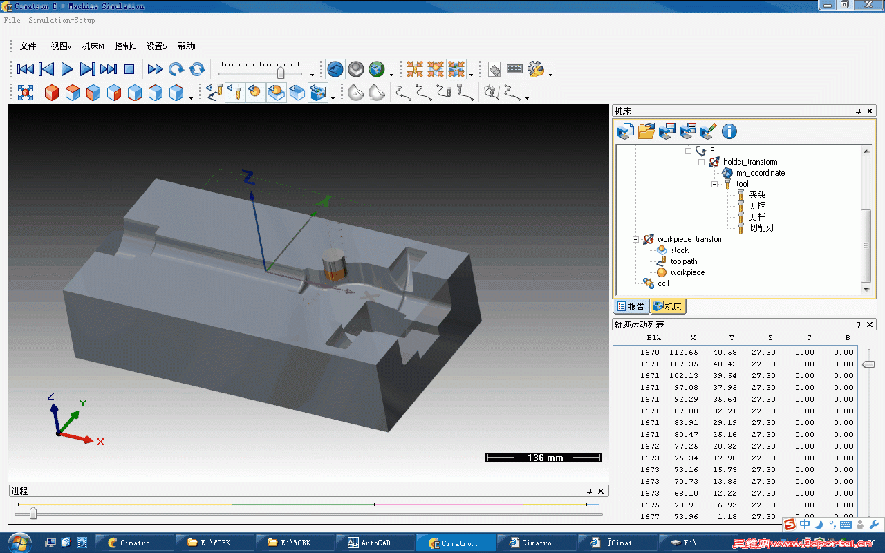Toggle the toolpath display icon
The width and height of the screenshot is (885, 553).
[215, 93]
